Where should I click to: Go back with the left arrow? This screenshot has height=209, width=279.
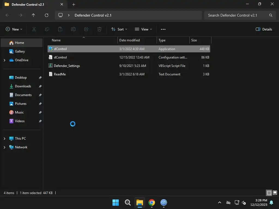(x=7, y=15)
